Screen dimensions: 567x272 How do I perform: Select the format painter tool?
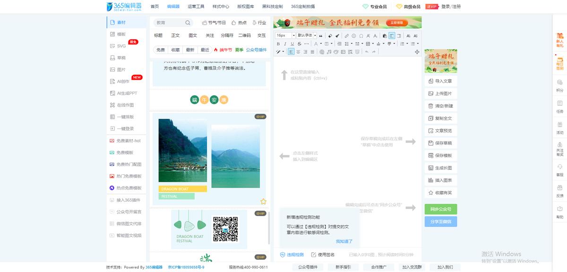(x=337, y=35)
